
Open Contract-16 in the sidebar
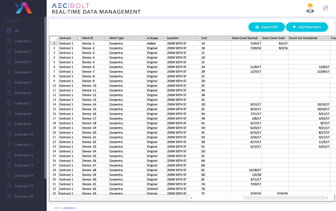(24, 197)
